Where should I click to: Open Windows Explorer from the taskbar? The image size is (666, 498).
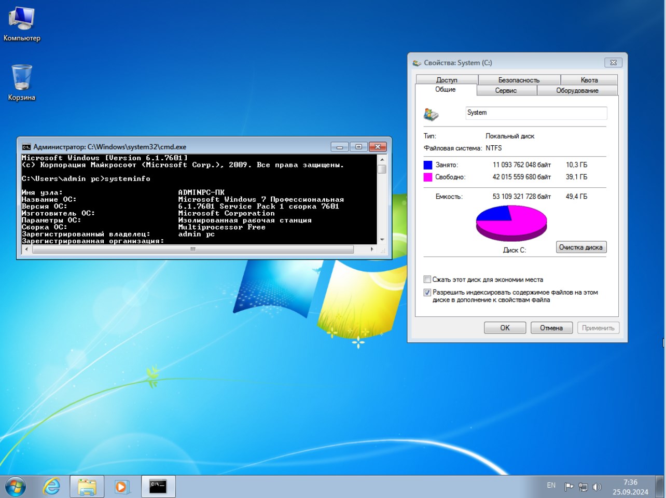[x=87, y=487]
